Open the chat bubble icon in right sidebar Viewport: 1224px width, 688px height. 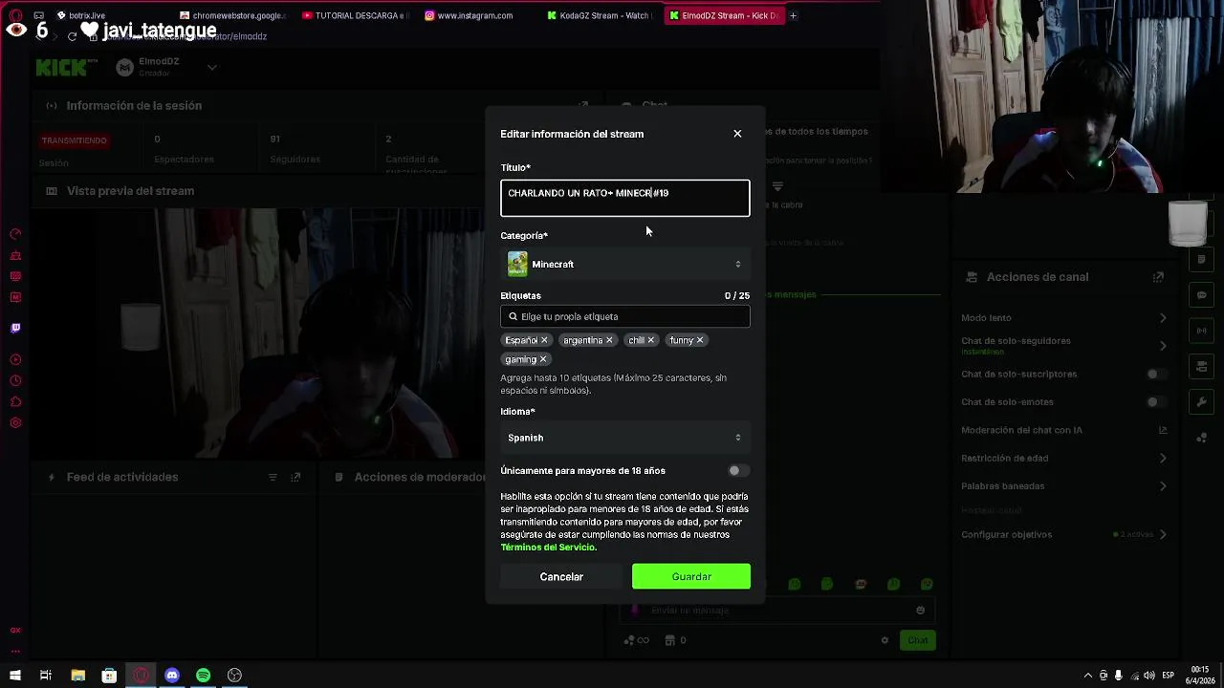click(x=1202, y=295)
